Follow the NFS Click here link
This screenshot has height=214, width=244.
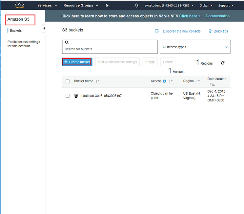(189, 16)
